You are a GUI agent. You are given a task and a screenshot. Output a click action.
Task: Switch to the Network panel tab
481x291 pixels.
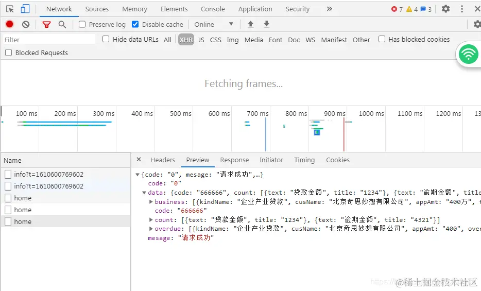[59, 9]
